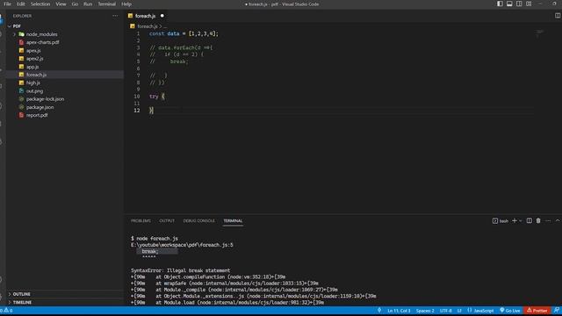Start the Go Live server
Image resolution: width=562 pixels, height=316 pixels.
pyautogui.click(x=509, y=310)
